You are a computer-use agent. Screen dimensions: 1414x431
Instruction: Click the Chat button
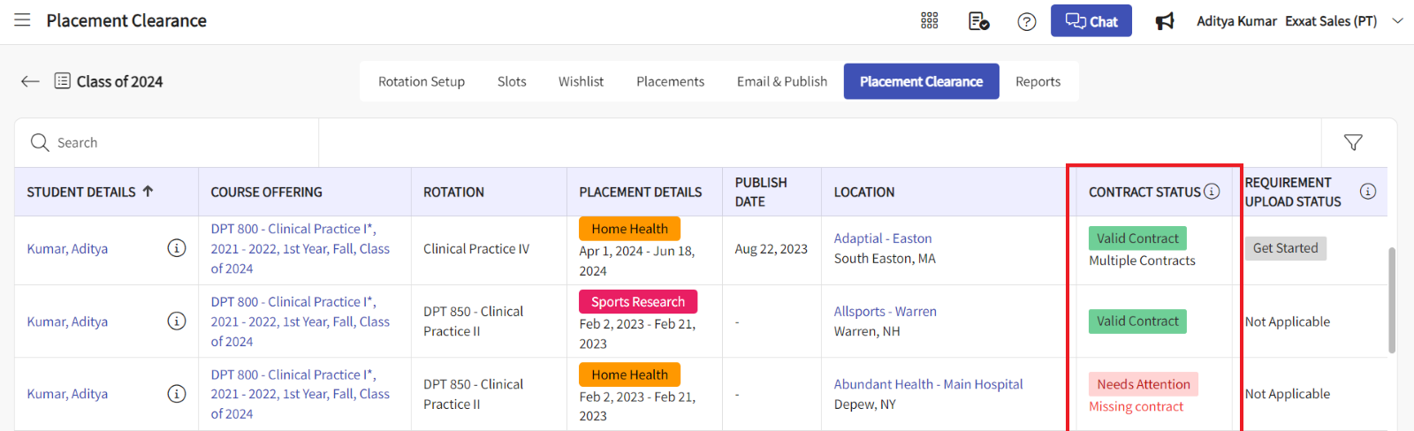(1091, 21)
